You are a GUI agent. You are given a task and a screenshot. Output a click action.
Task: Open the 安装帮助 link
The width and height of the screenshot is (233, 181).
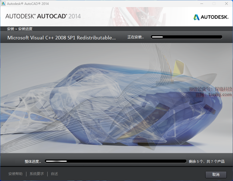click(15, 174)
